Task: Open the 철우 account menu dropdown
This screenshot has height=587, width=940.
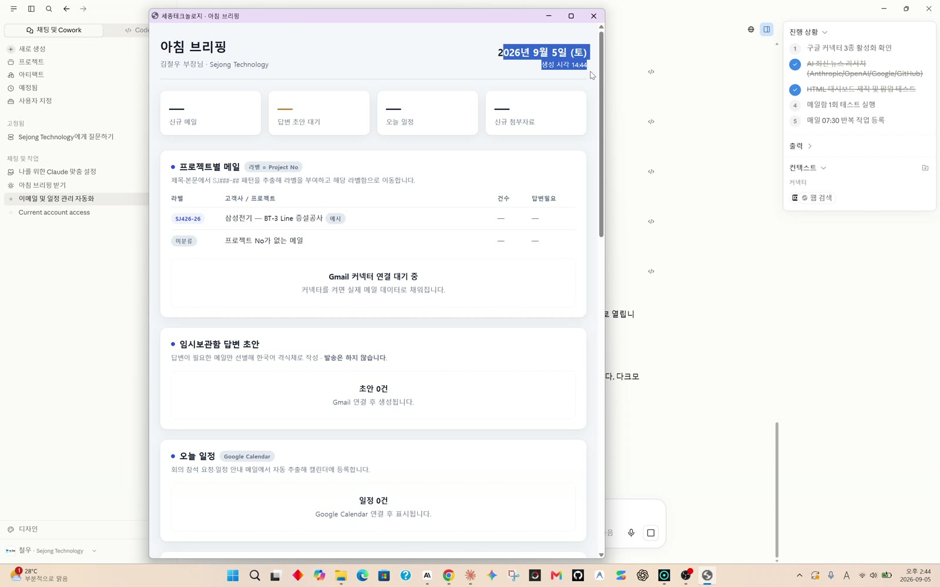Action: 52,551
